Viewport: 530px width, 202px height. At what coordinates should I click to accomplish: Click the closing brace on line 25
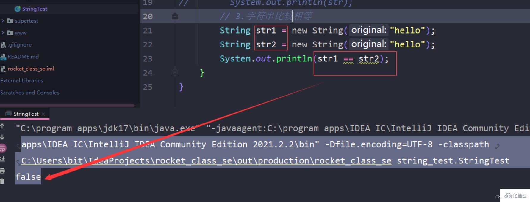pyautogui.click(x=181, y=87)
